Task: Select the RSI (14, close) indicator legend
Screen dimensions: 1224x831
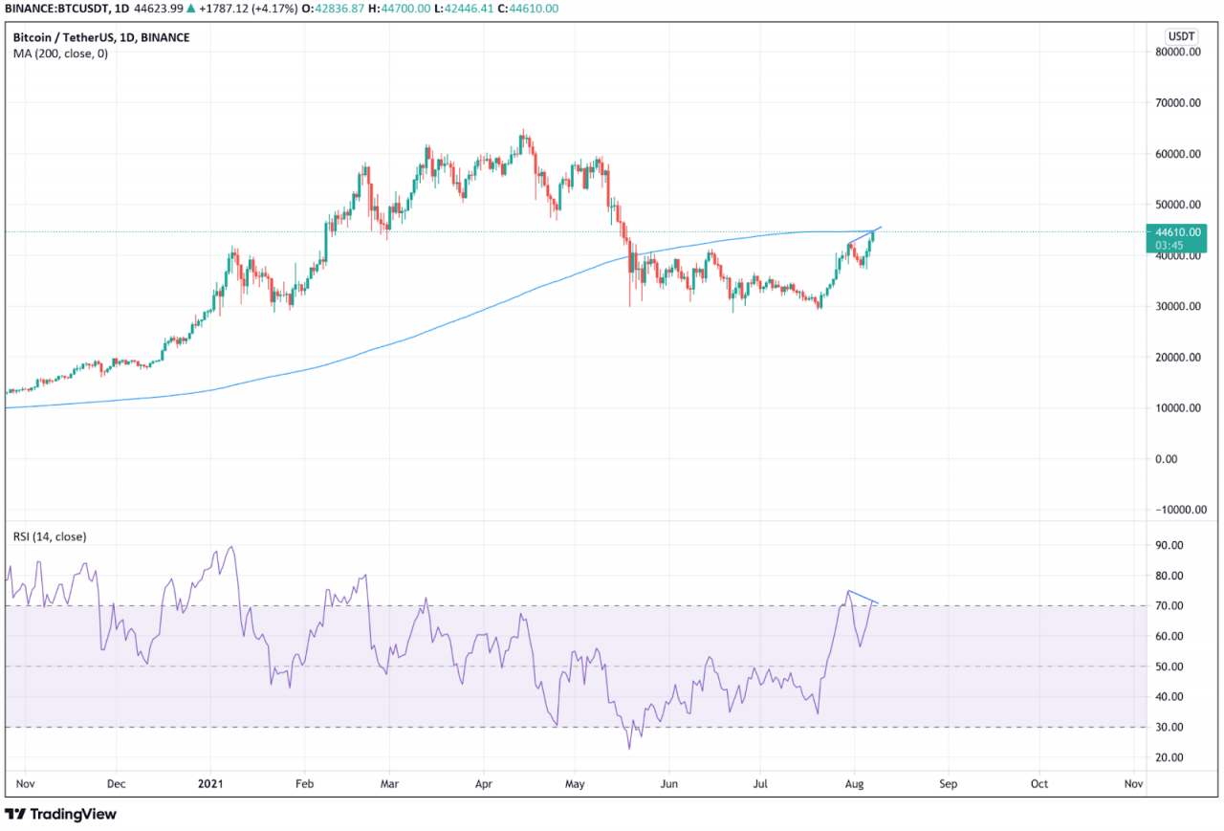Action: pos(49,536)
